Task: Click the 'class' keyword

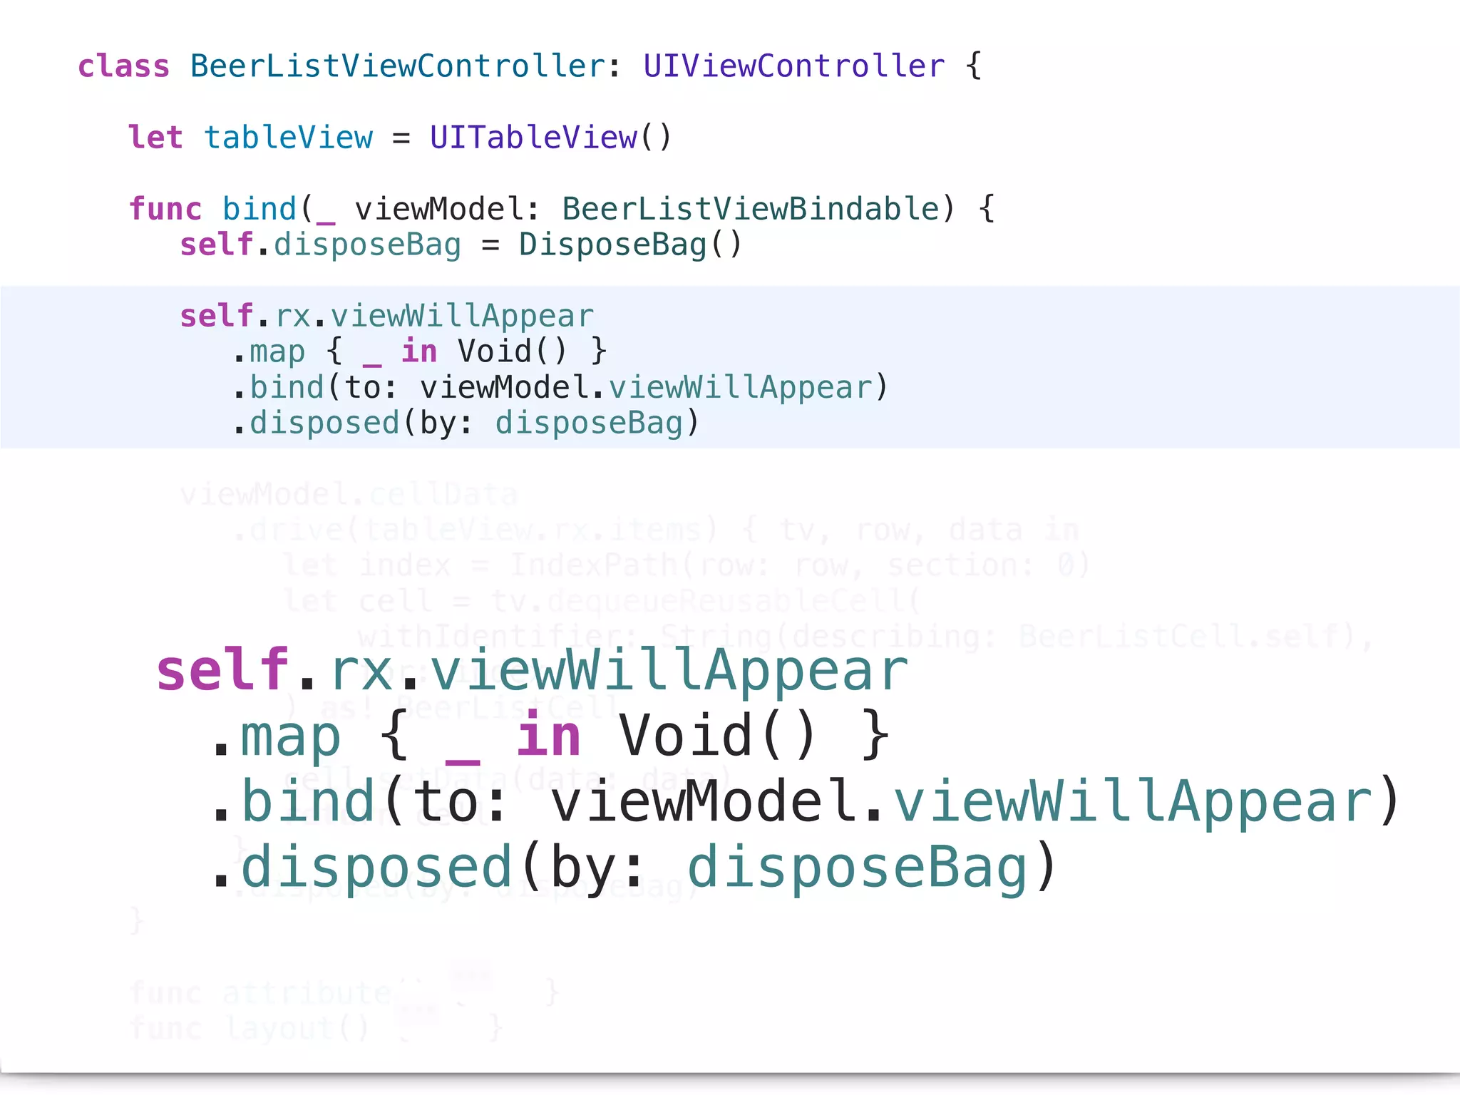Action: pyautogui.click(x=124, y=66)
